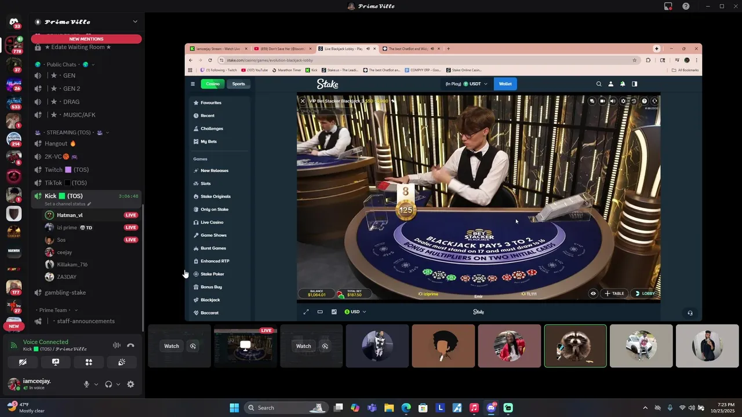The width and height of the screenshot is (742, 417).
Task: Deafen headphones in user panel
Action: (x=108, y=384)
